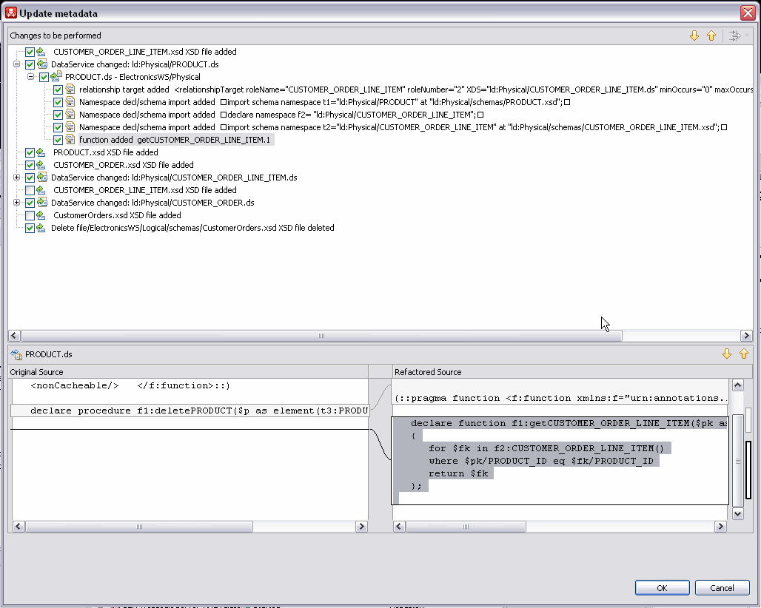The image size is (761, 608).
Task: Click 'Refactored Source' header label
Action: [428, 372]
